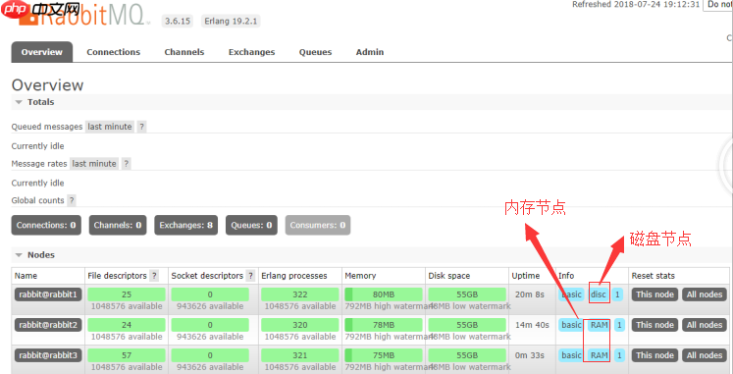Click the version label 3.6.15
Screen dimensions: 733x374
click(x=178, y=21)
